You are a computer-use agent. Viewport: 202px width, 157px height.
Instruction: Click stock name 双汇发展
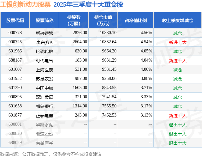[x=45, y=97]
